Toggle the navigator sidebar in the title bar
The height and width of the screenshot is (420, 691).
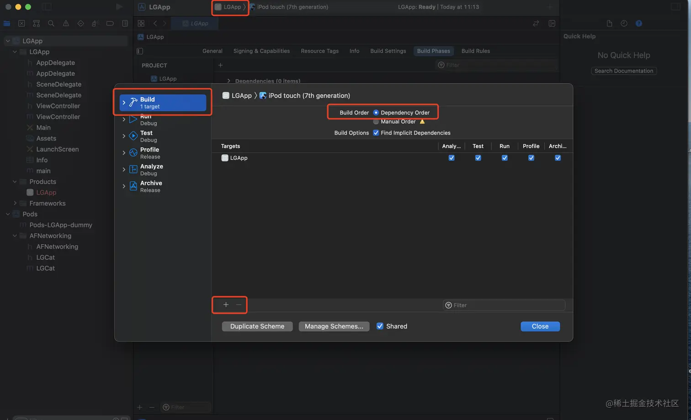[x=47, y=7]
